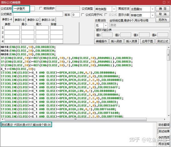
Task: Open the 公式类型 dropdown
Action: [114, 9]
